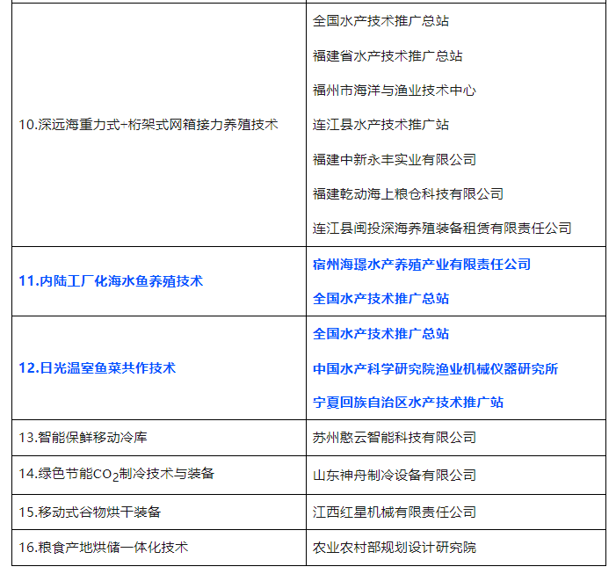Select 苏州憨云智能科技有限公司 text

pos(394,438)
